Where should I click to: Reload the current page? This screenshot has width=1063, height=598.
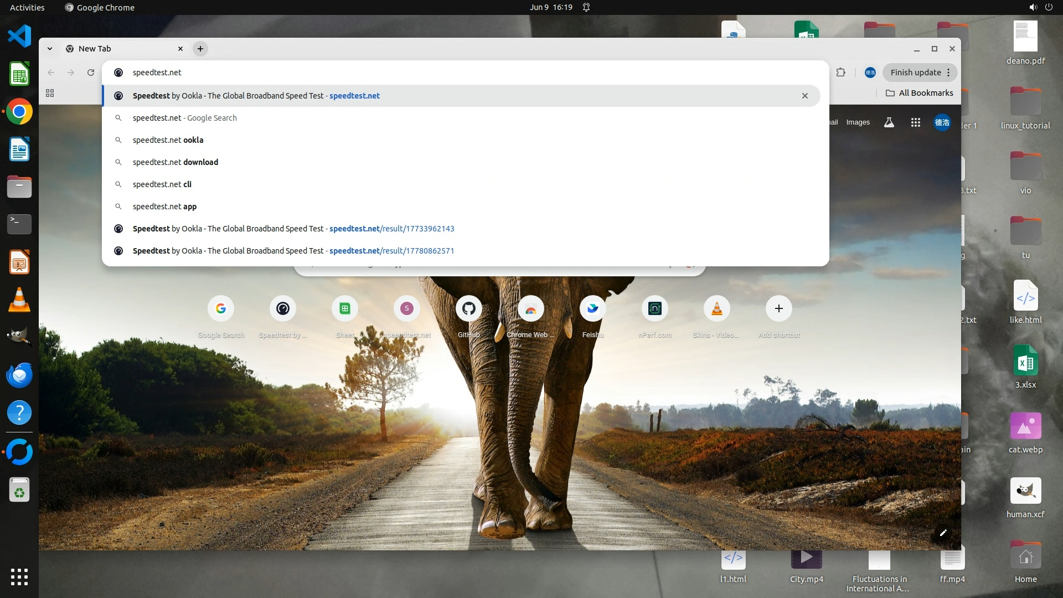pyautogui.click(x=91, y=73)
